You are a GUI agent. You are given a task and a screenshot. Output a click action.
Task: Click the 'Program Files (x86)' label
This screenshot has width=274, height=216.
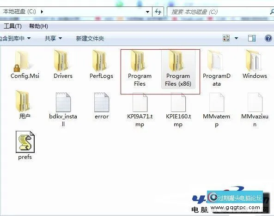(178, 80)
